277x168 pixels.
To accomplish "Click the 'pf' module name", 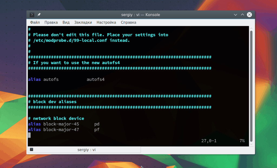I will tap(97, 130).
